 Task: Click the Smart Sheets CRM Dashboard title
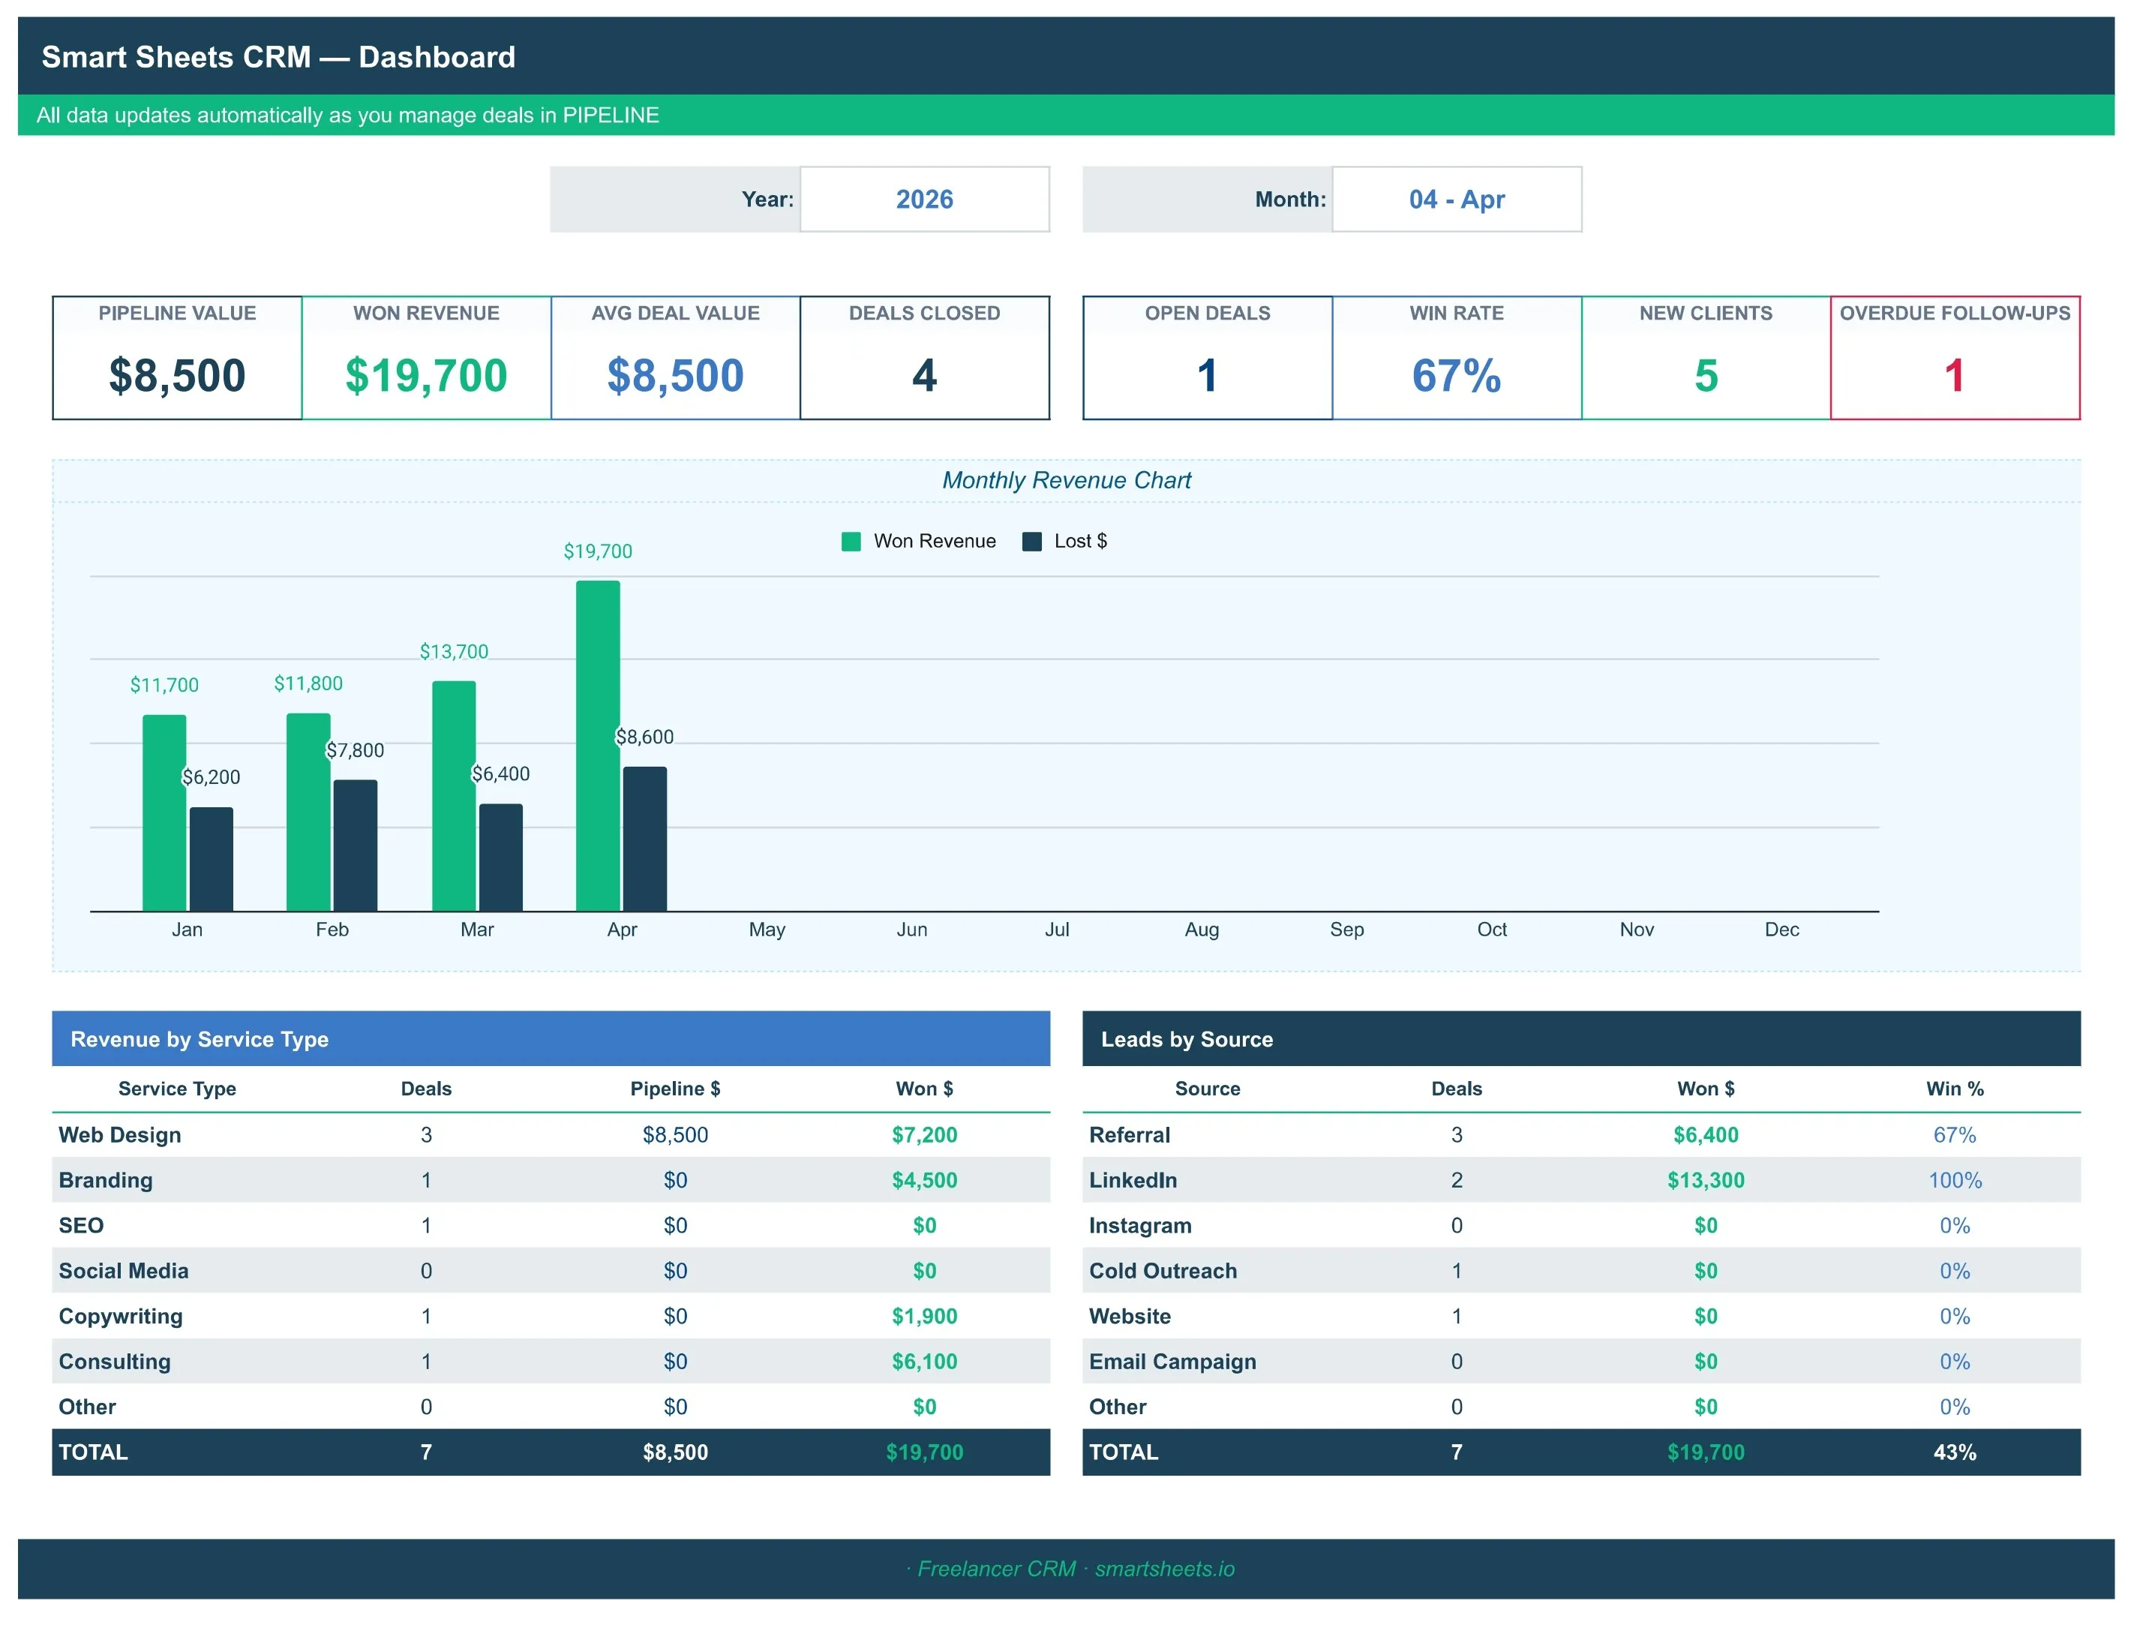(x=278, y=57)
